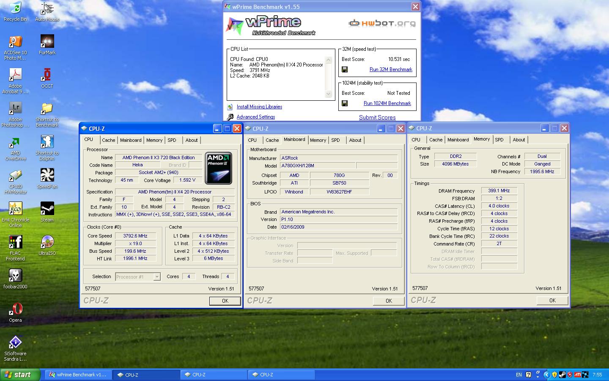Click the Multiplier x 19.0 value
Image resolution: width=609 pixels, height=381 pixels.
[x=135, y=243]
